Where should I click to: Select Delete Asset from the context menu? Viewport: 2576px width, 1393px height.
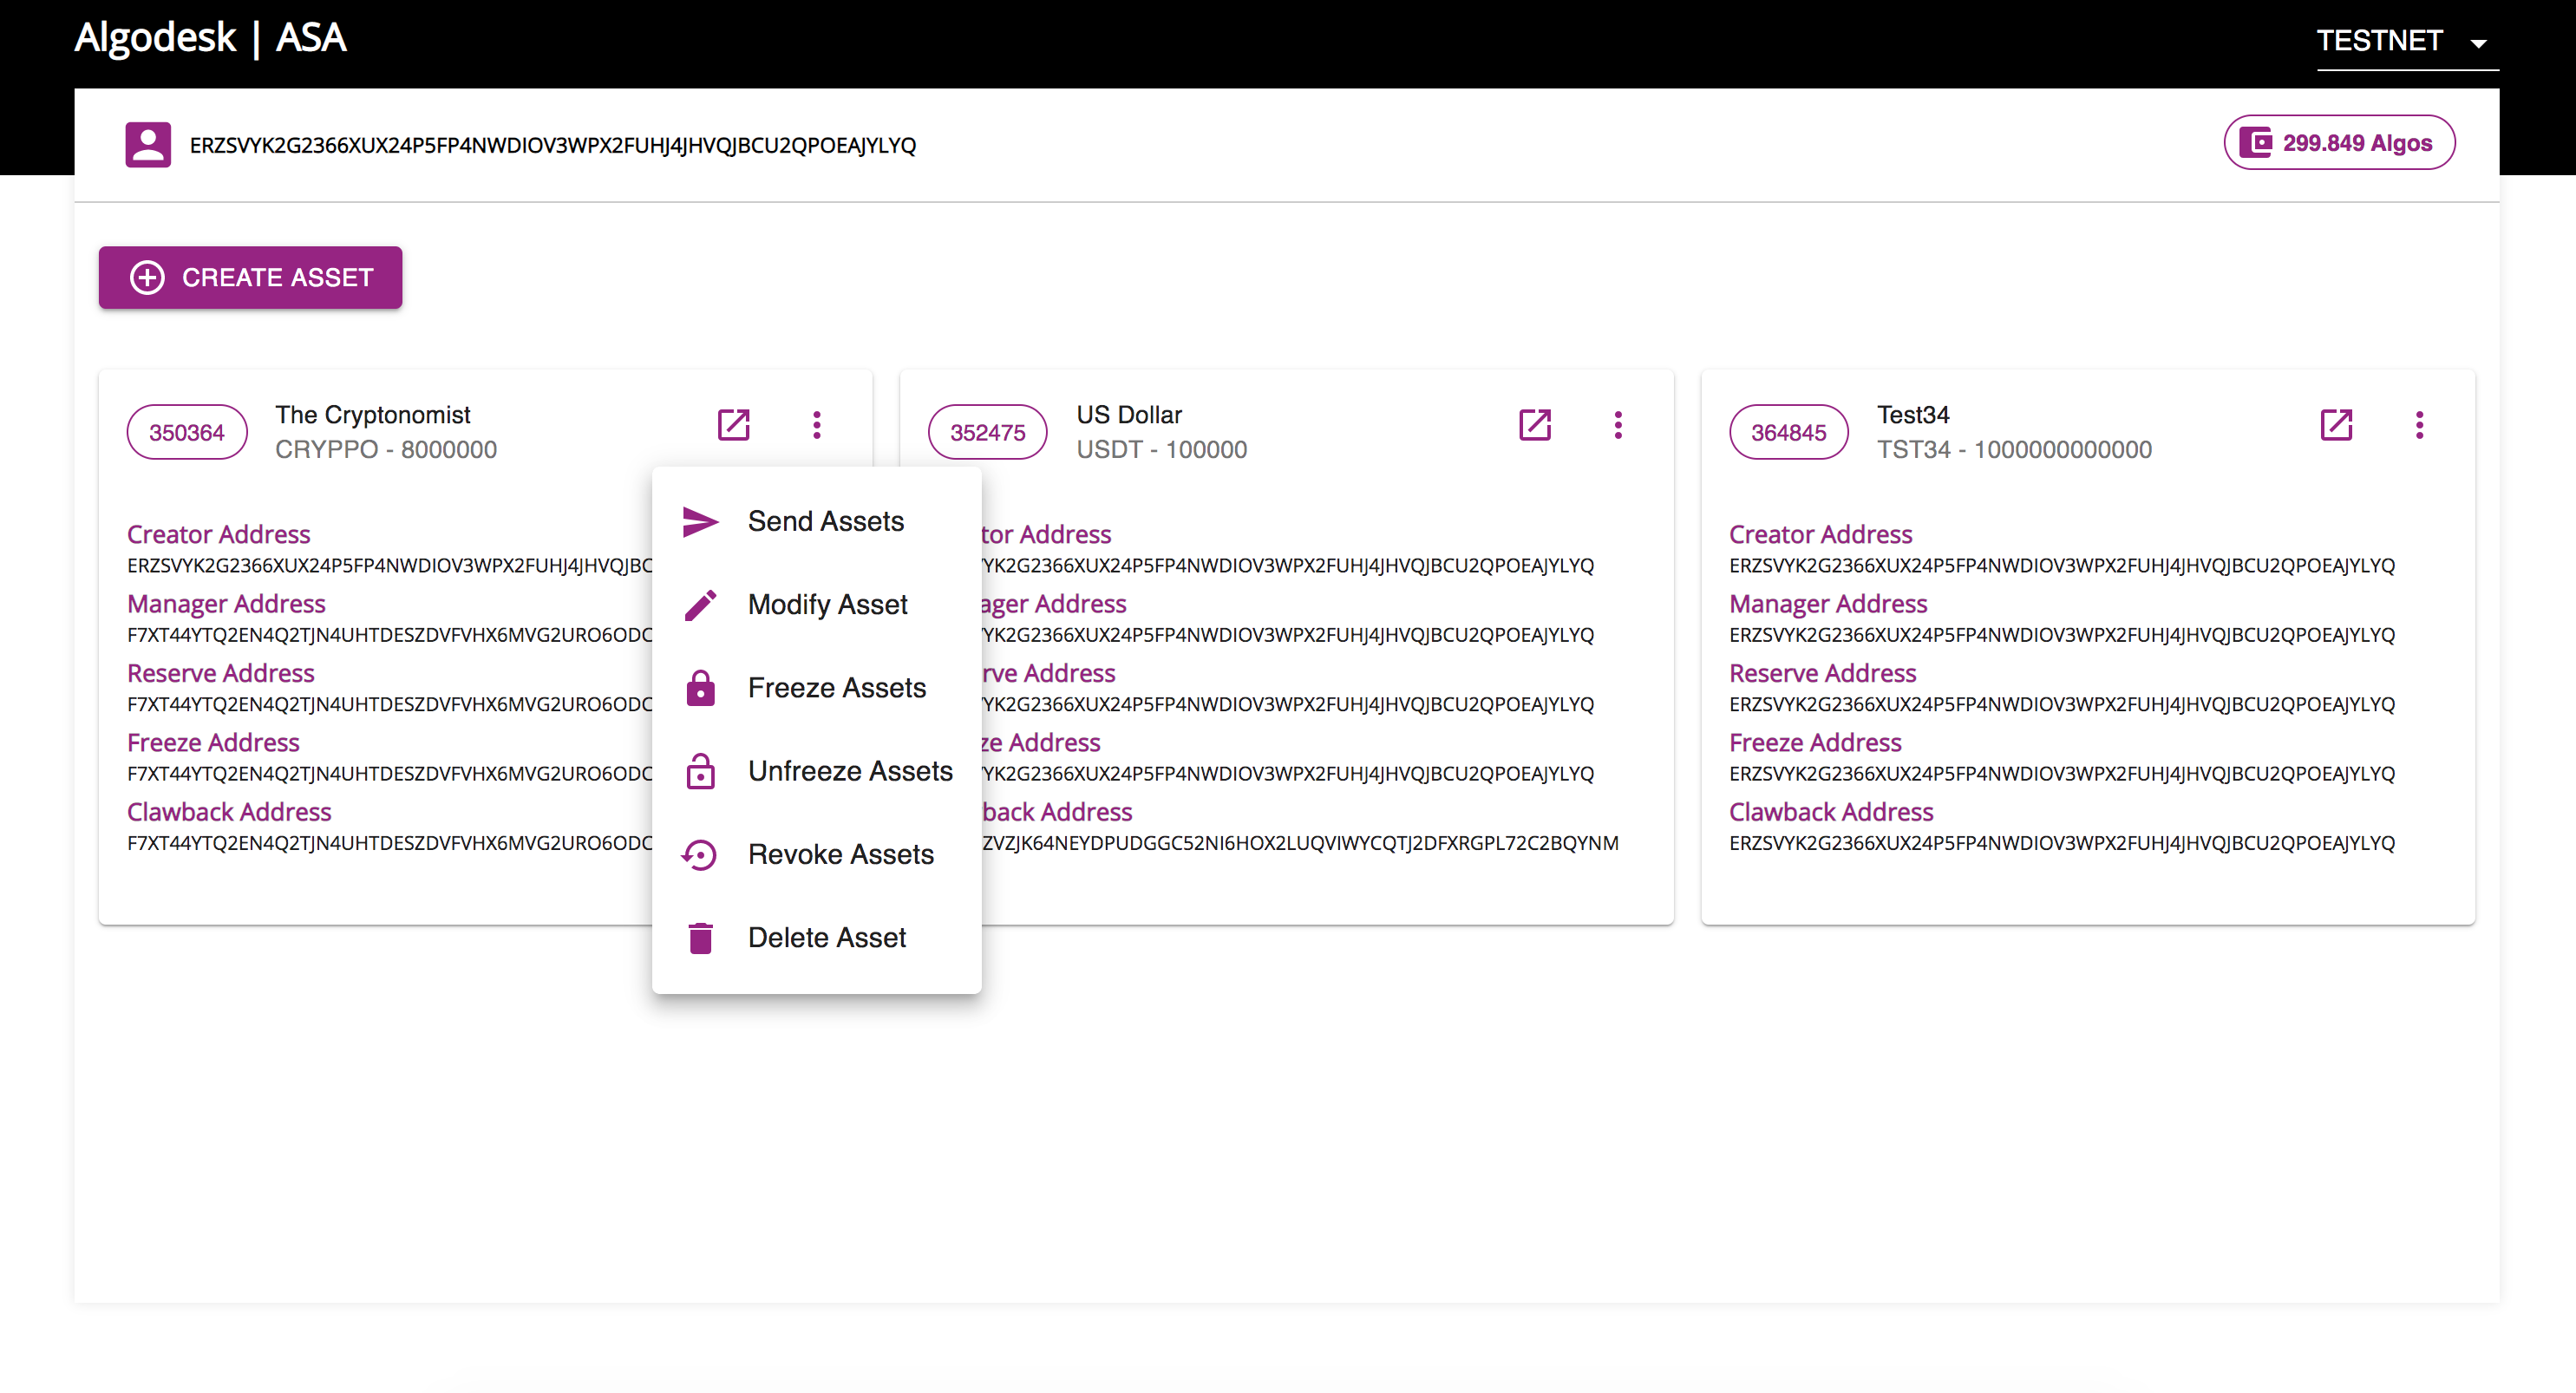pyautogui.click(x=826, y=937)
